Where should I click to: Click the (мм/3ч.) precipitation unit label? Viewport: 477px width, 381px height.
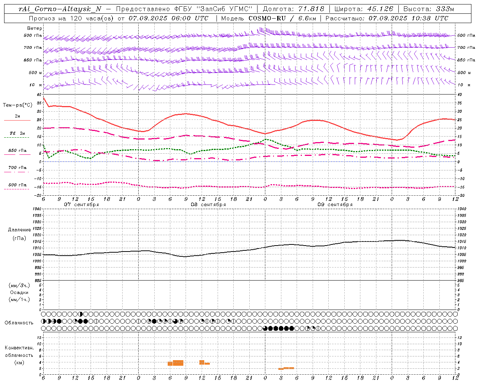pos(19,285)
